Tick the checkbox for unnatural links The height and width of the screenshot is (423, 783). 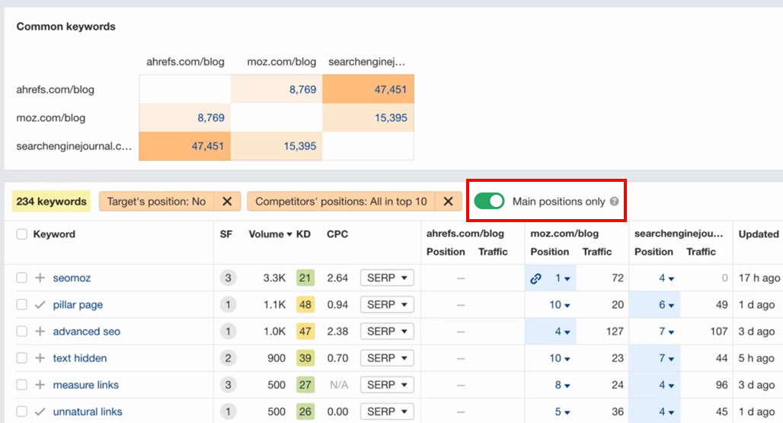pos(21,412)
